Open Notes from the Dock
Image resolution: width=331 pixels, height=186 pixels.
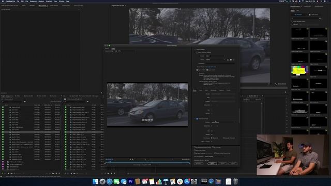pyautogui.click(x=152, y=181)
